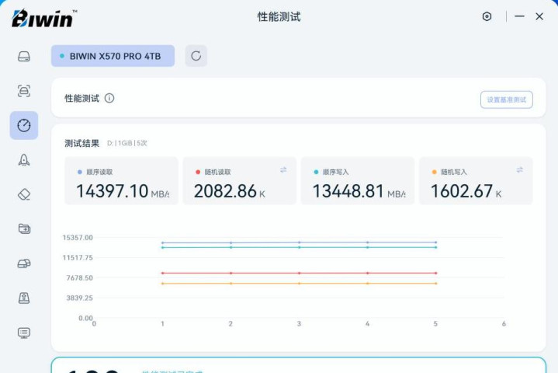Click the 顺序写入 result card
The image size is (558, 373).
pyautogui.click(x=357, y=182)
